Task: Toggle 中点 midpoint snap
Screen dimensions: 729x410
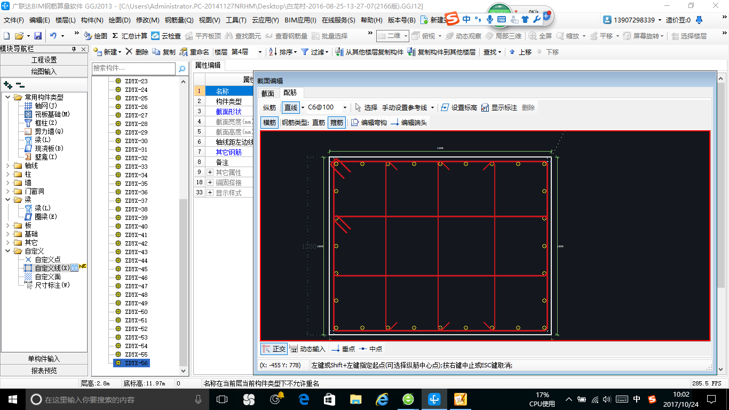Action: coord(370,349)
